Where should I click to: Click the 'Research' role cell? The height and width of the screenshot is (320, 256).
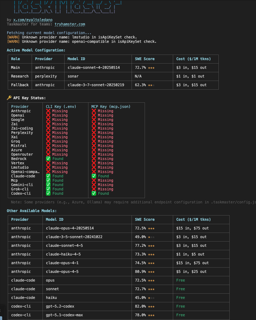20,76
